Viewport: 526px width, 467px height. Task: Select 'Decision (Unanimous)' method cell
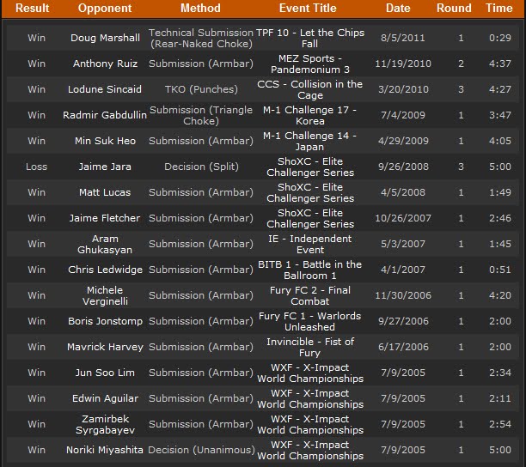pyautogui.click(x=201, y=450)
